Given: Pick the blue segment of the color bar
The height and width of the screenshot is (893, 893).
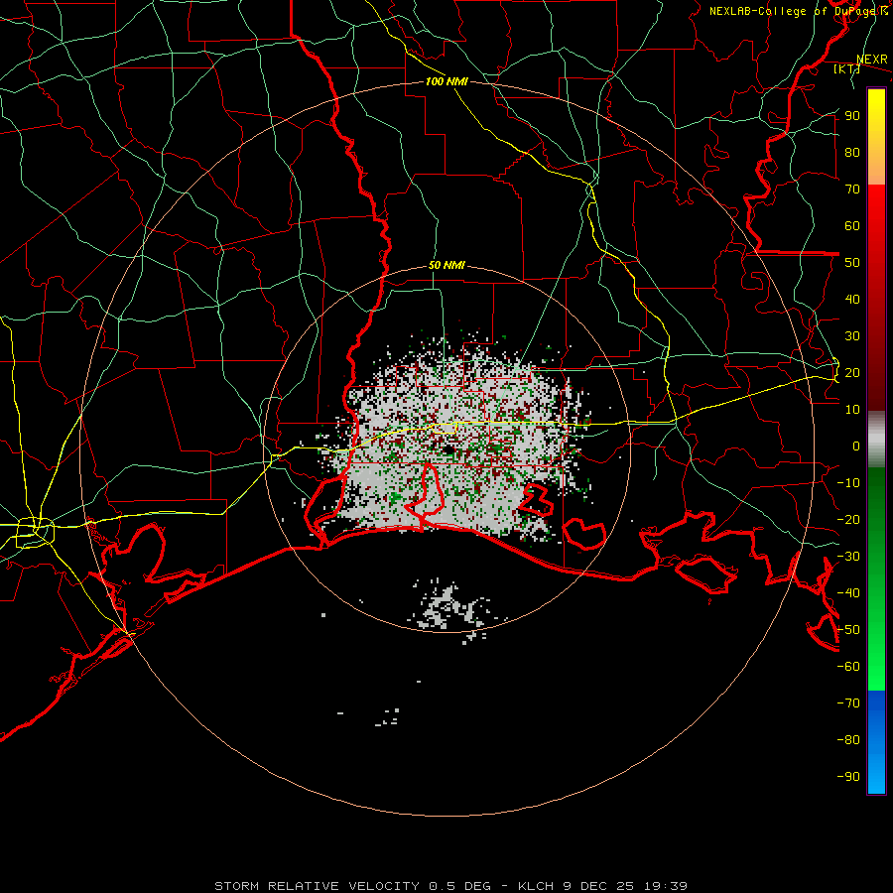Looking at the screenshot, I should pyautogui.click(x=876, y=742).
